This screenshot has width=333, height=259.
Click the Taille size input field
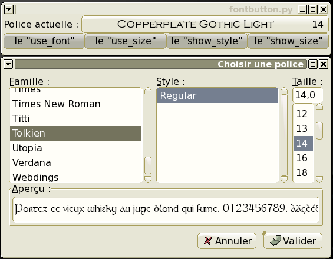pos(308,95)
